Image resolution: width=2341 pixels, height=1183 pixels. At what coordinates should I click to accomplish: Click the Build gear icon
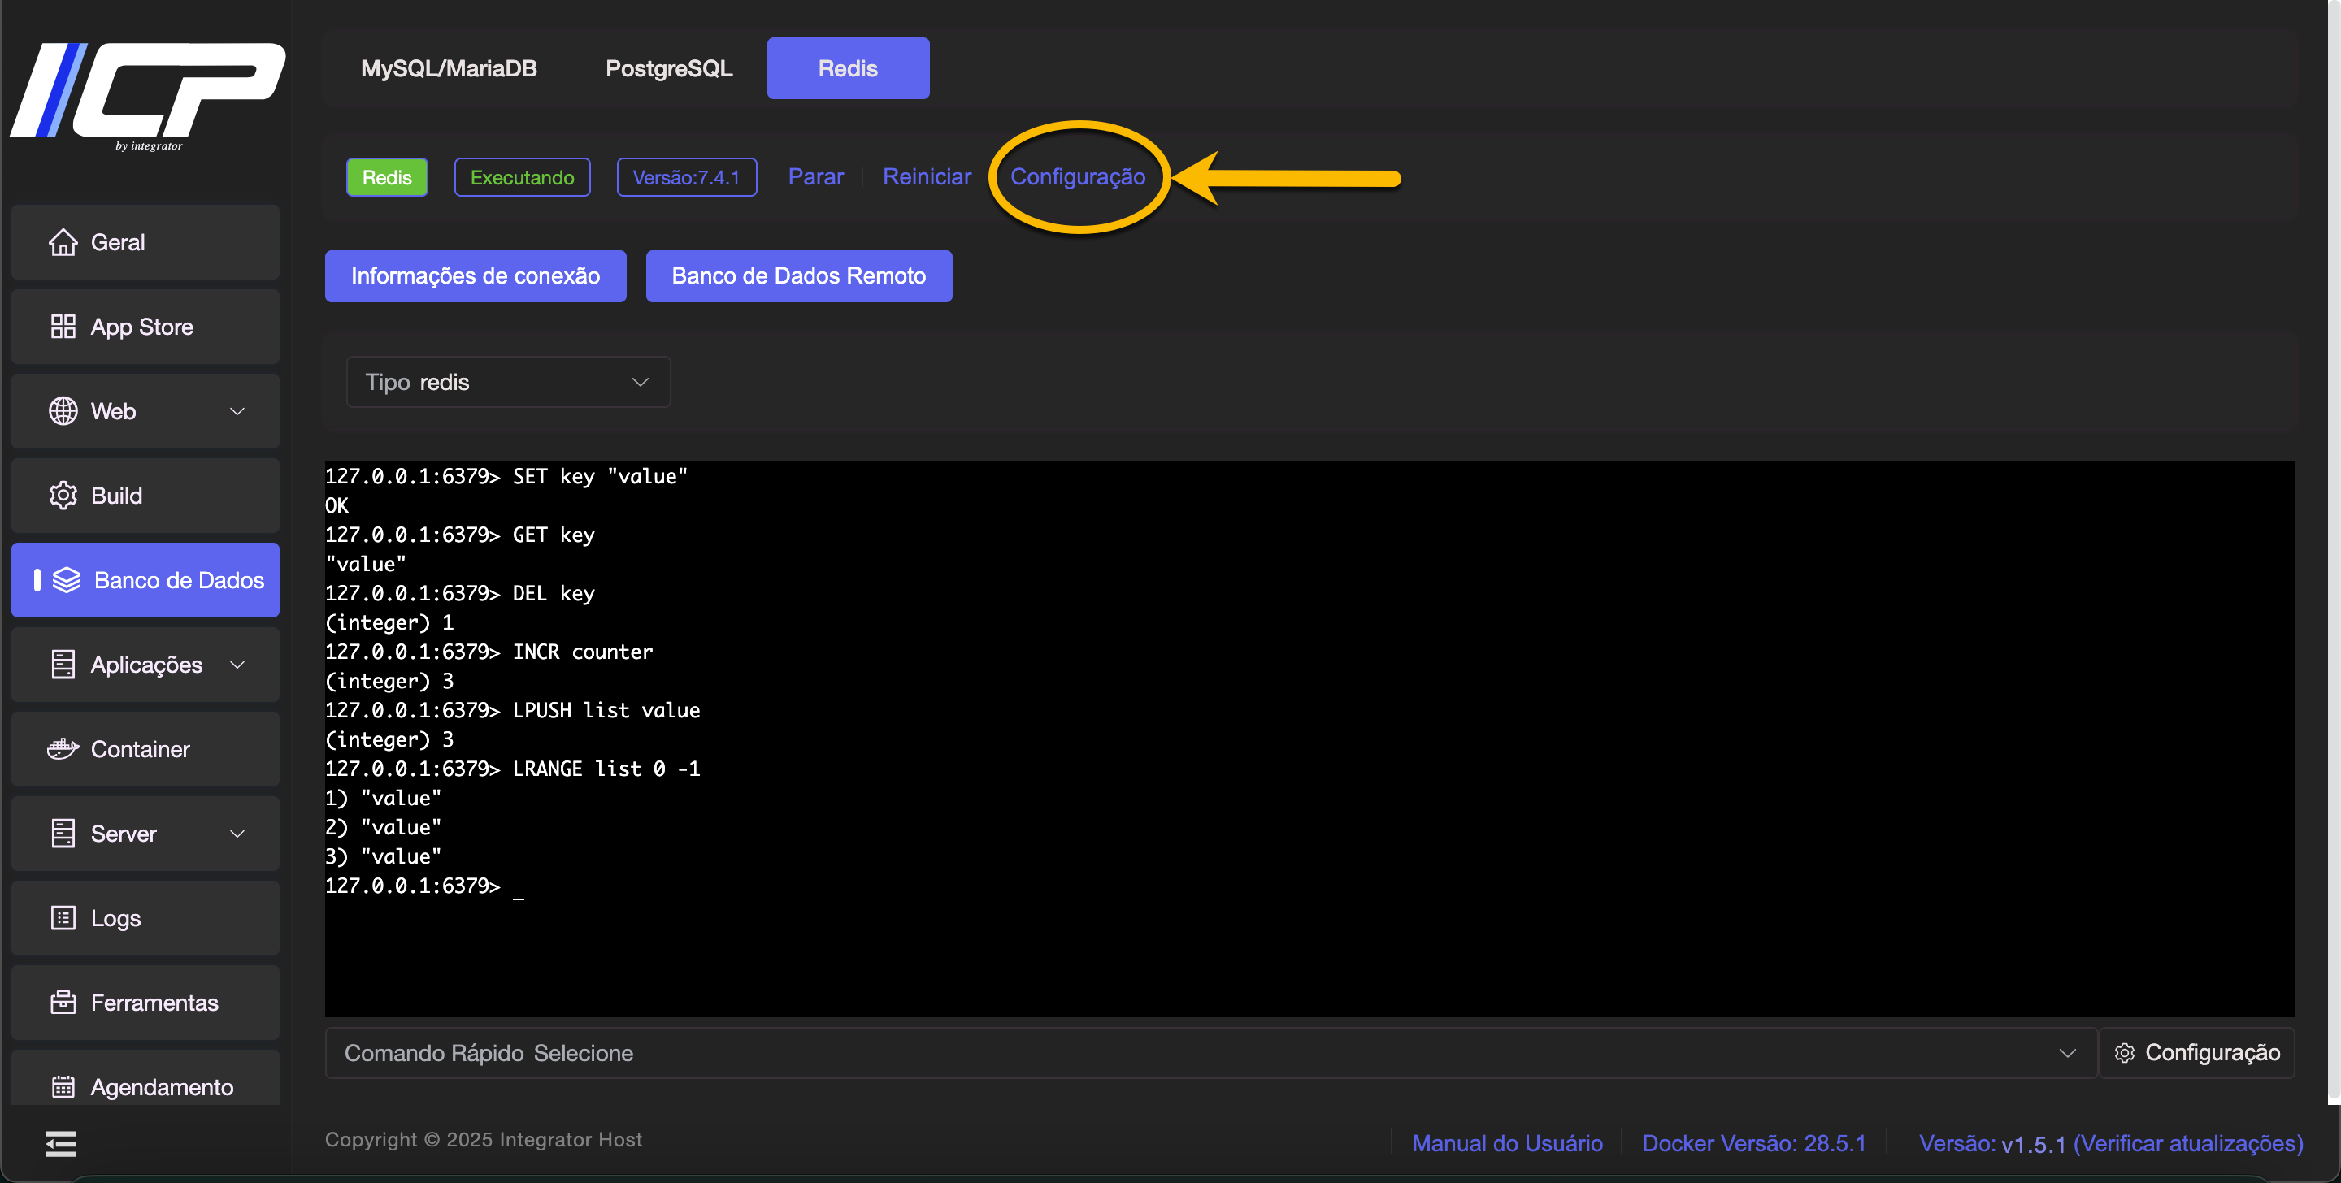pyautogui.click(x=63, y=496)
